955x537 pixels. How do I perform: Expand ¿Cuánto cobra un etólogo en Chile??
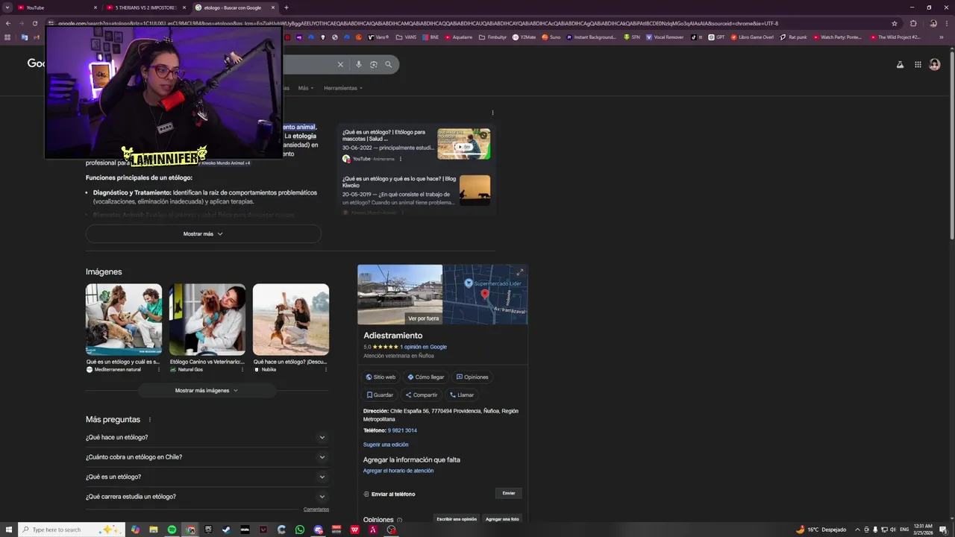pos(207,457)
